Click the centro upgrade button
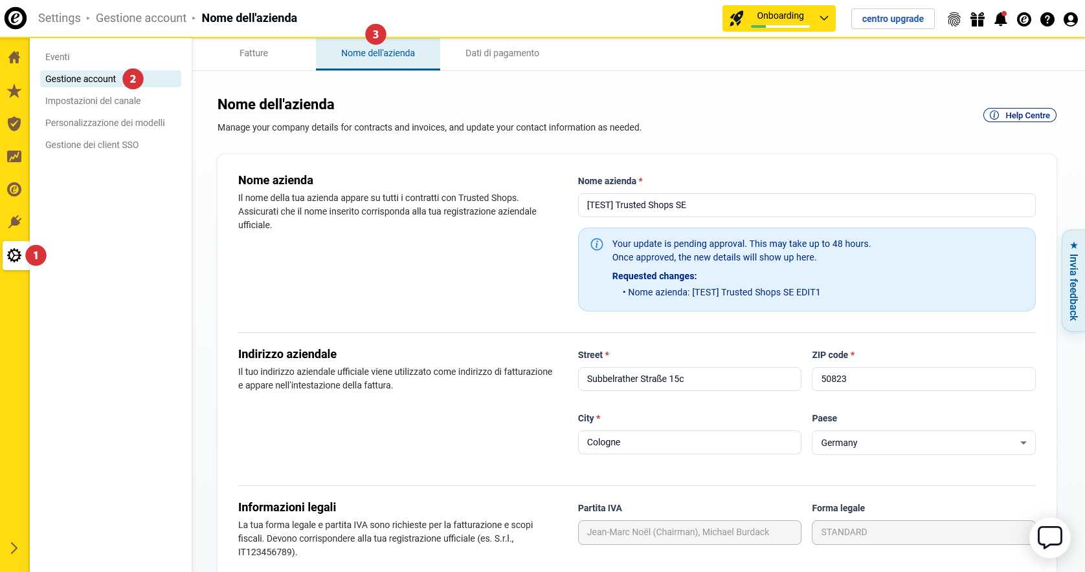The image size is (1085, 572). point(892,19)
